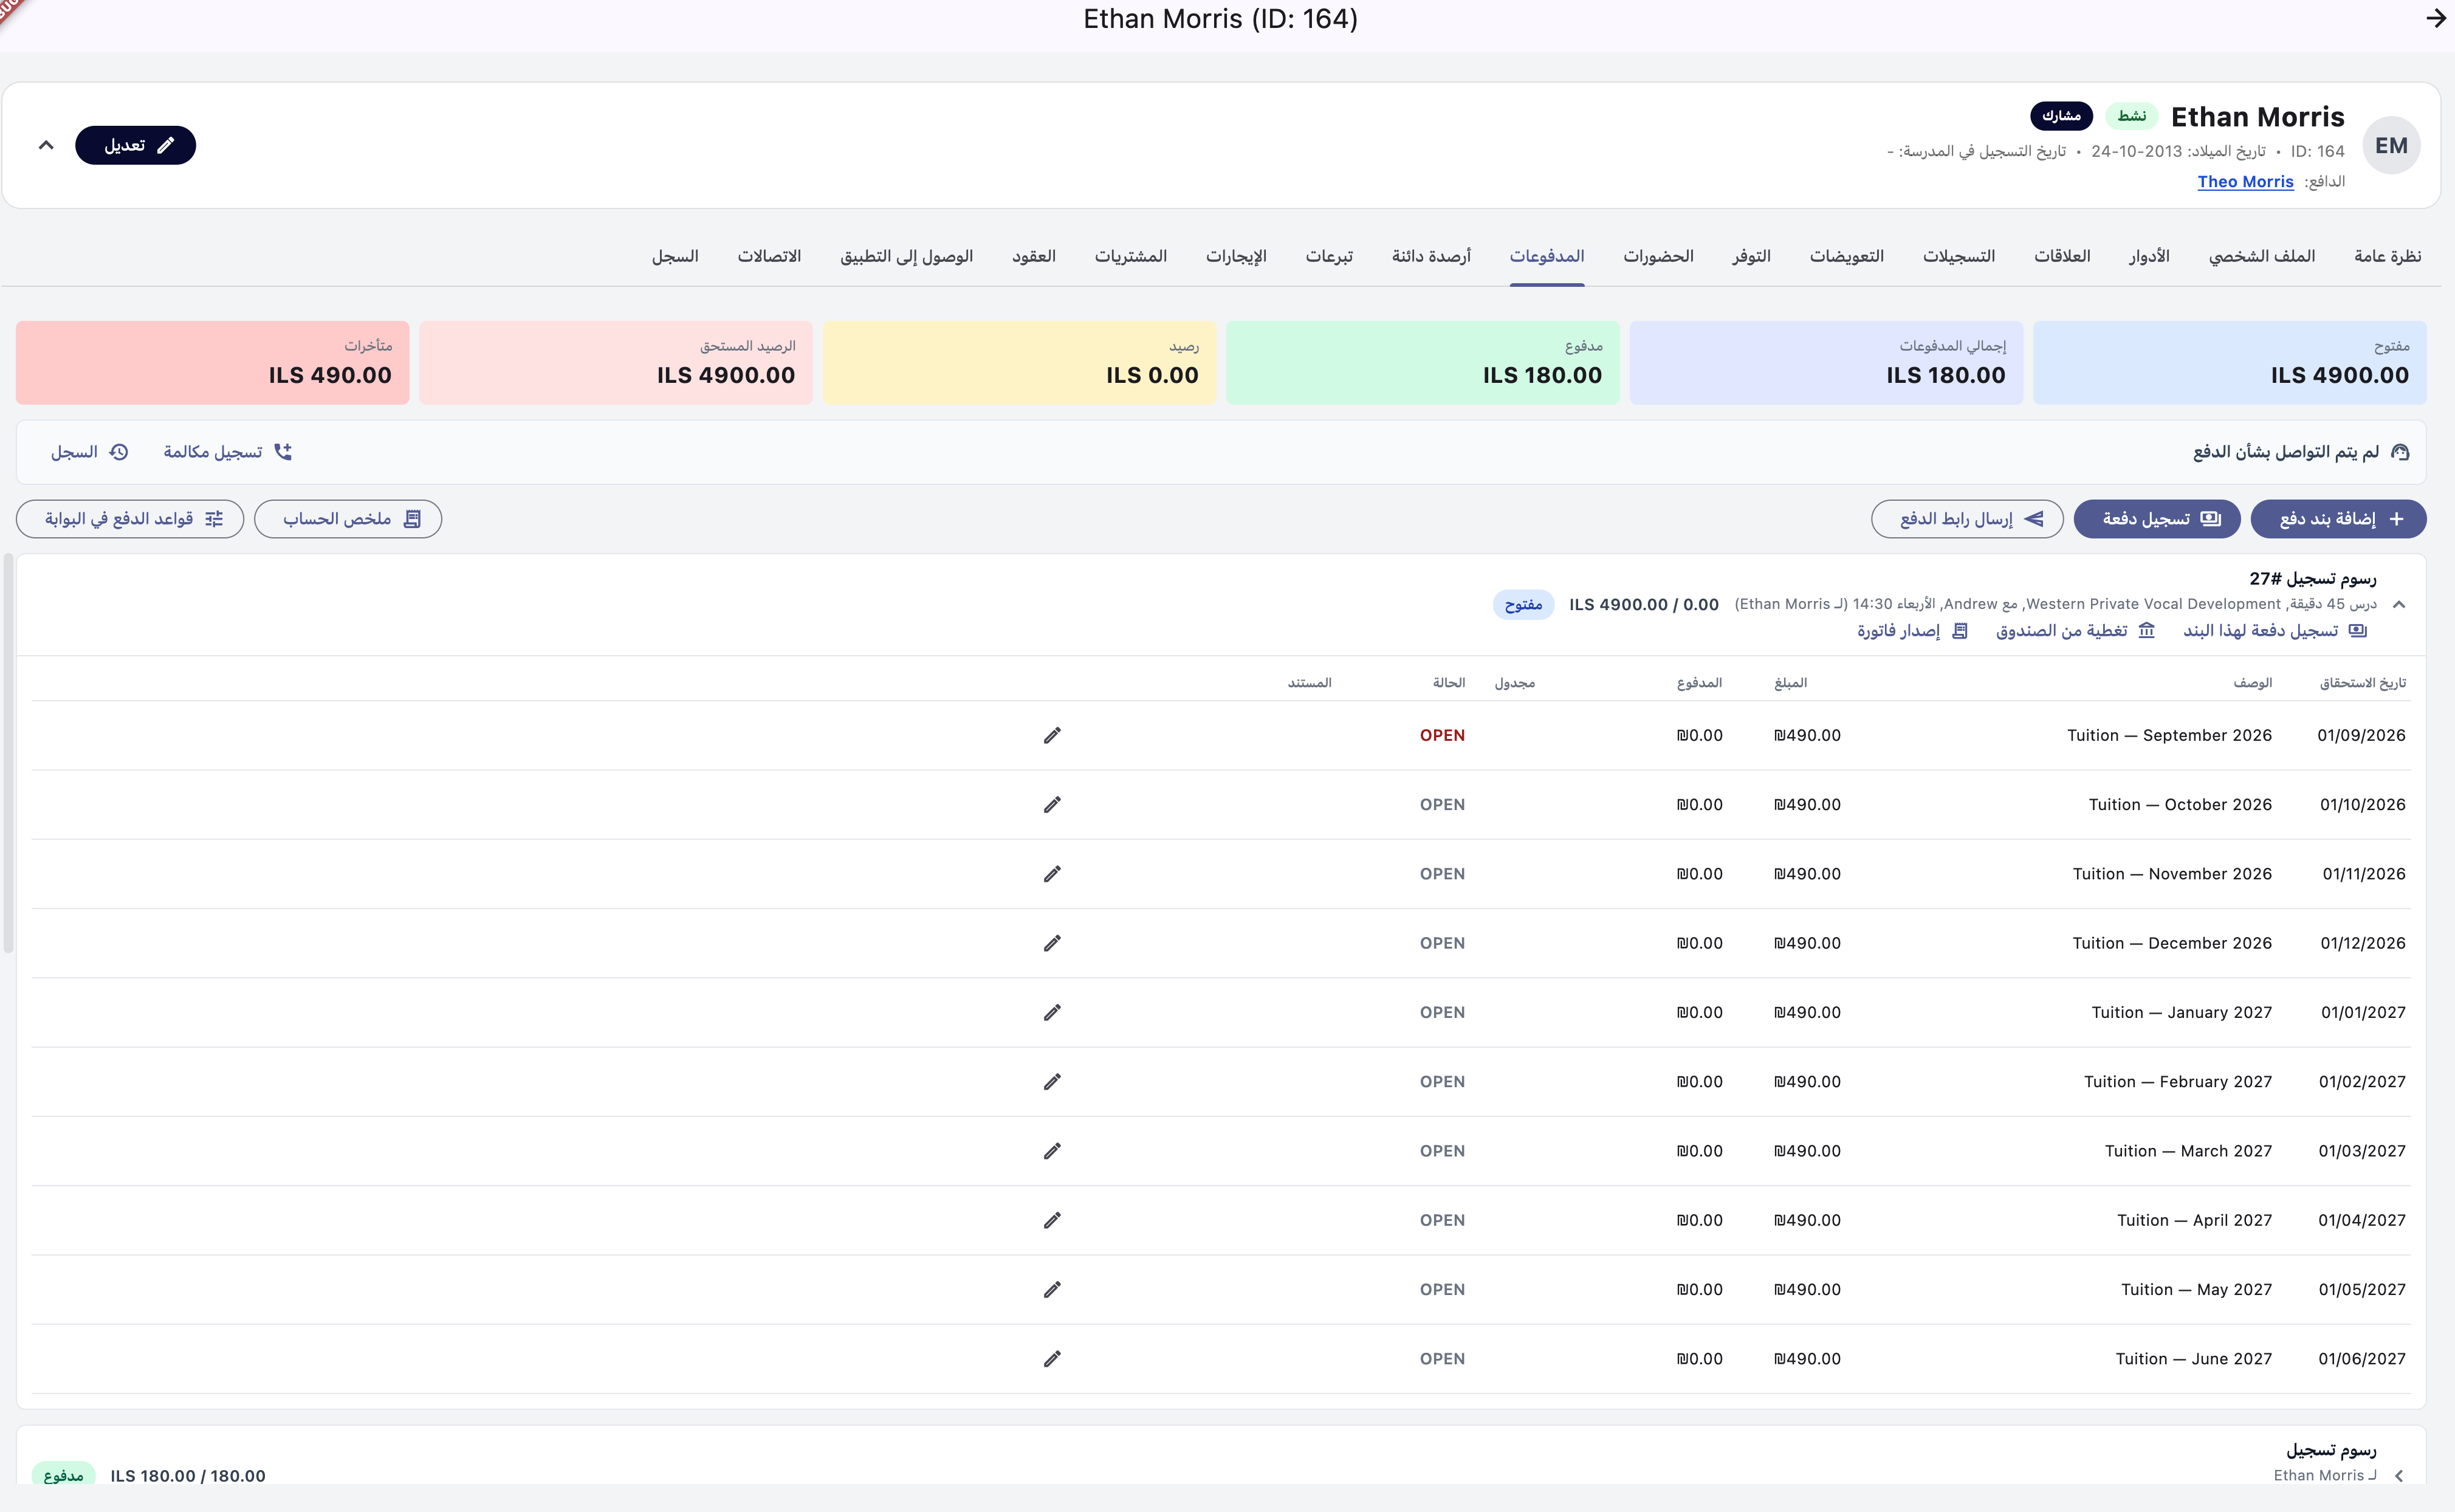Click the red متأخرات ILS 490.00 card
The image size is (2455, 1512).
212,362
